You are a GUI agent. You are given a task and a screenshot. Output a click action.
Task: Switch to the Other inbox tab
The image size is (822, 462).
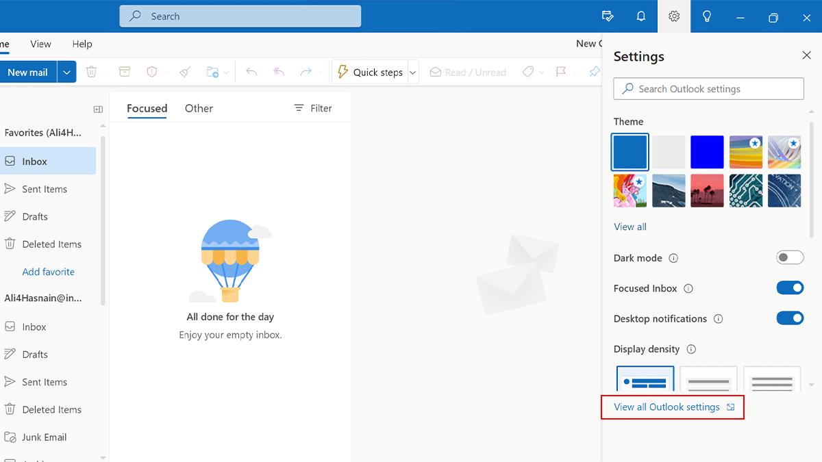click(199, 108)
